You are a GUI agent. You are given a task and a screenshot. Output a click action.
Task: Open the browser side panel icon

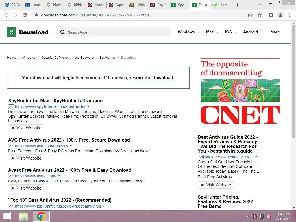271,15
